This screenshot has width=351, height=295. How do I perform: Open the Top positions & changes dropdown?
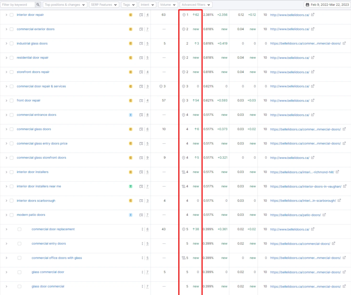pos(65,5)
